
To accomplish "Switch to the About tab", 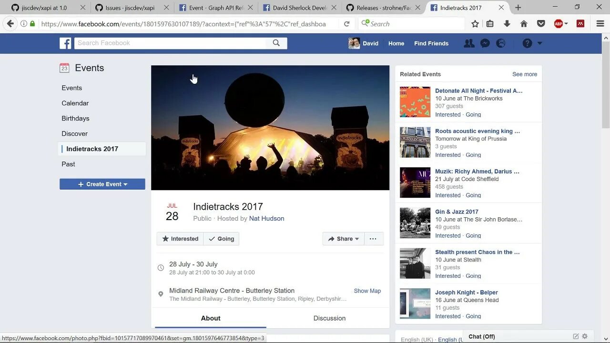I will click(x=211, y=318).
